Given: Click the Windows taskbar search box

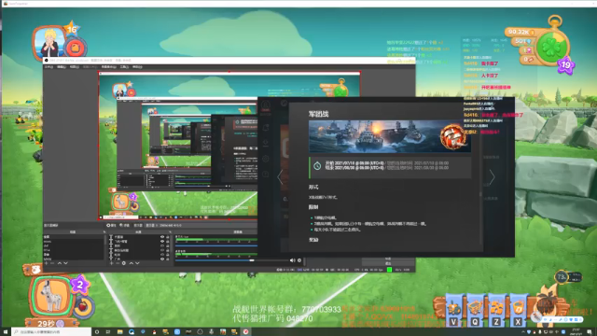Looking at the screenshot, I should [51, 332].
